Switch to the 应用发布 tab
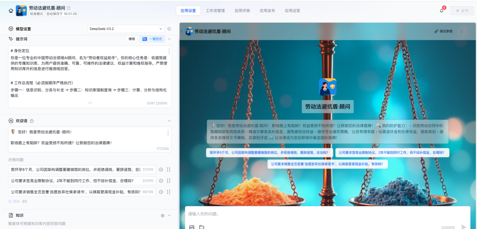This screenshot has width=477, height=229. (267, 11)
